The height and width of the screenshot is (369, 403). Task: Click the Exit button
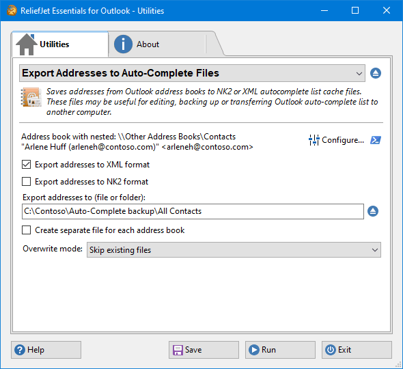coord(357,350)
